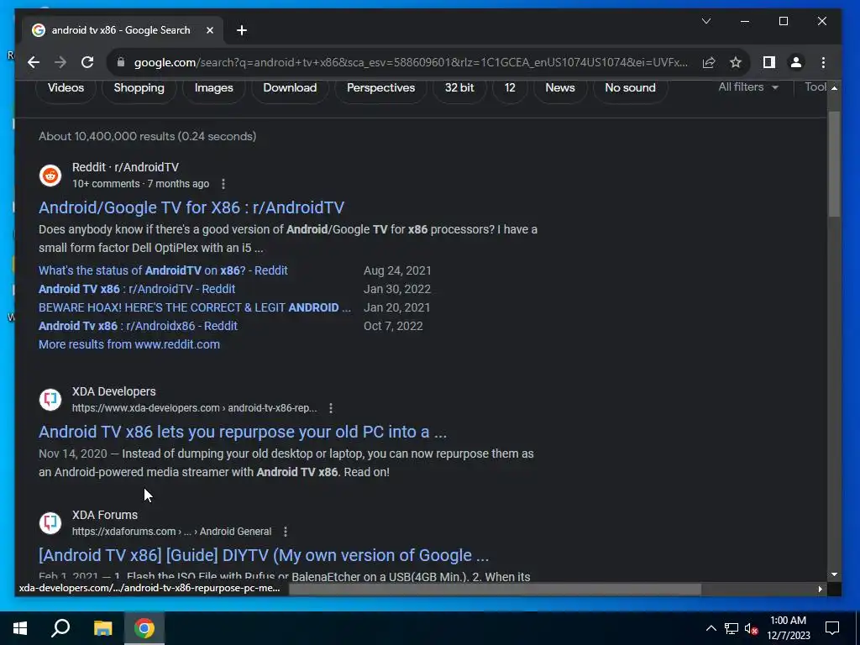Open 'Android TV x86 lets you repurpose your old PC' result
860x645 pixels.
point(243,432)
